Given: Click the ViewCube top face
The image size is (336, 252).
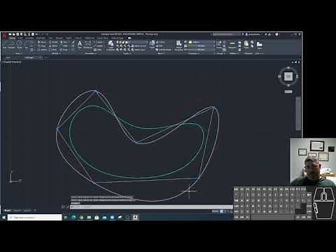Looking at the screenshot, I should pos(288,76).
